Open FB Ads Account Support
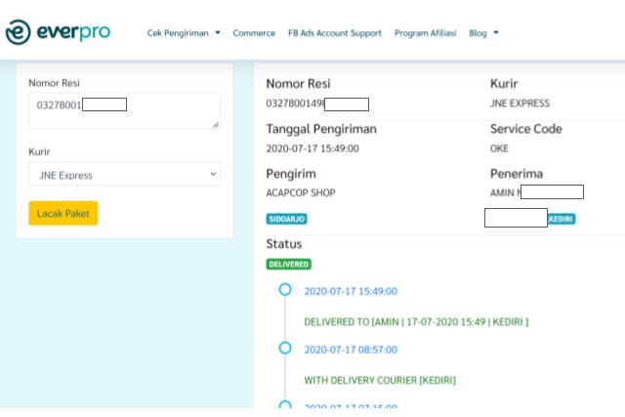This screenshot has width=625, height=417. 335,33
